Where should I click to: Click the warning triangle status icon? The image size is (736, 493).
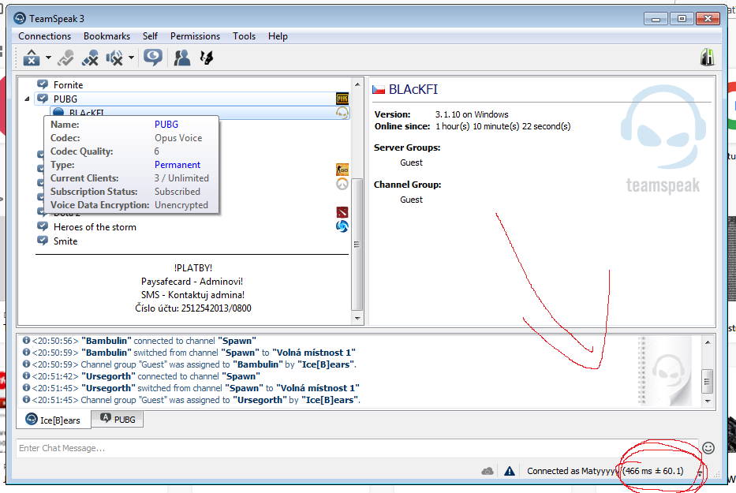click(510, 471)
